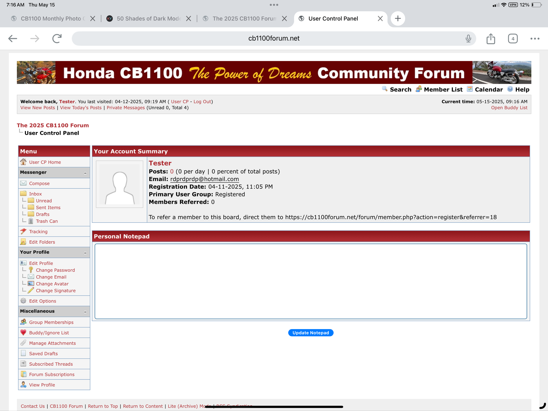Open the tab count switcher icon
Screen dimensions: 548x411
512,39
